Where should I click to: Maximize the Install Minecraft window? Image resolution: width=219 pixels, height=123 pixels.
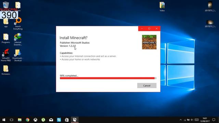click(x=149, y=28)
